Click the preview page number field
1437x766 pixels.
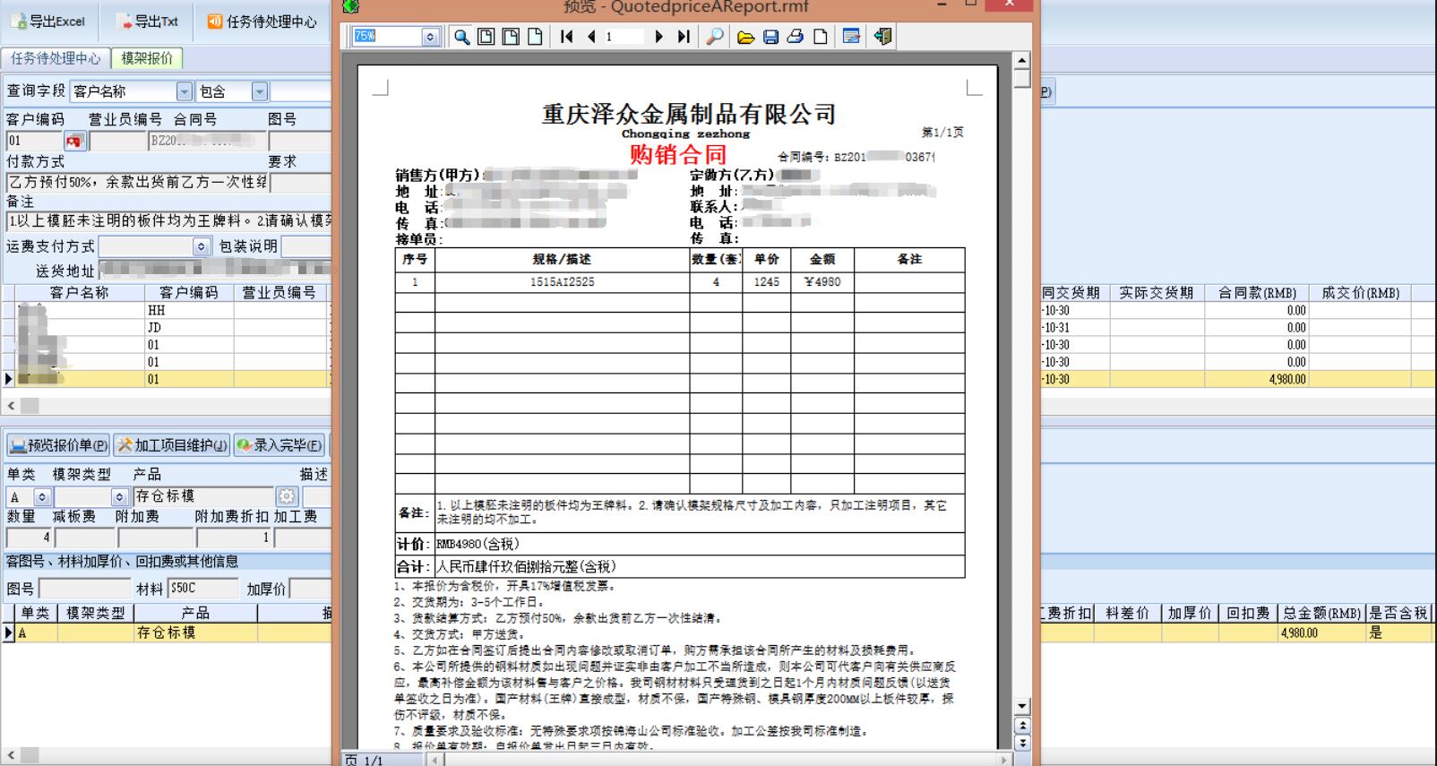(624, 37)
